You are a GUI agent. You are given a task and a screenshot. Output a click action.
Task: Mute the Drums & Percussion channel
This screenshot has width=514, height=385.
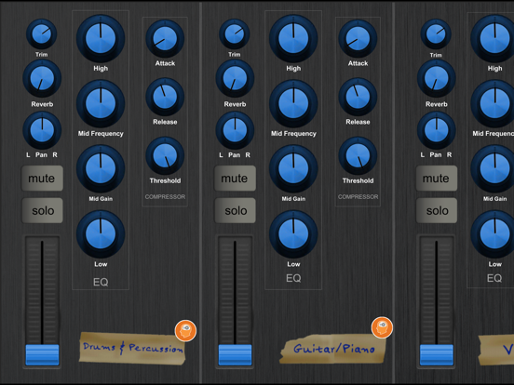[x=42, y=179]
